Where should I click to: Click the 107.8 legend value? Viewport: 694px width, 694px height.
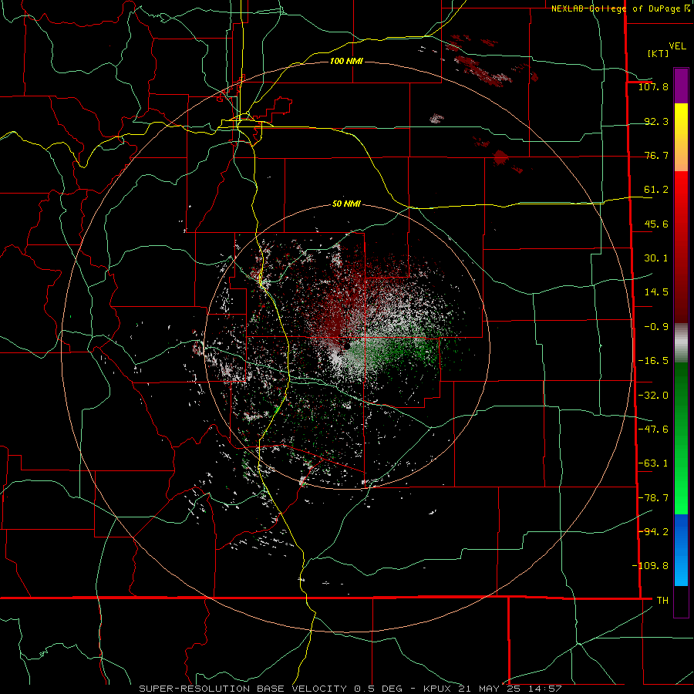[x=653, y=87]
